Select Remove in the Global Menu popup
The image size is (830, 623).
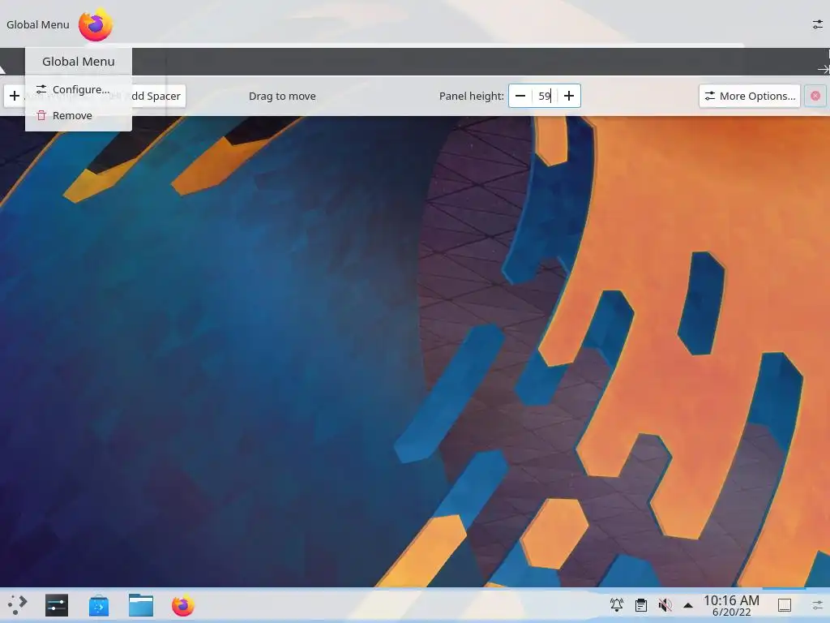click(x=79, y=115)
